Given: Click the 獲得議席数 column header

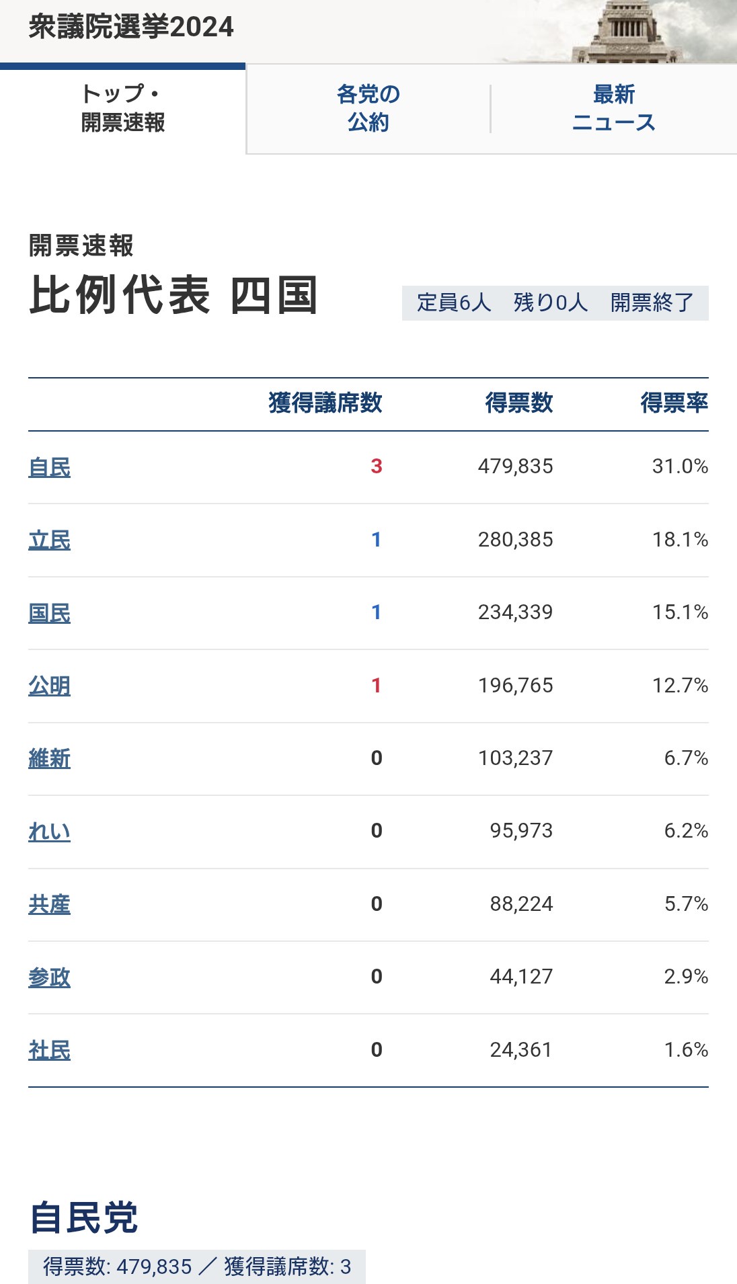Looking at the screenshot, I should [325, 403].
